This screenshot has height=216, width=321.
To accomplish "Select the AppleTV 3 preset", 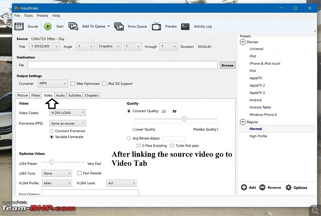I will (257, 93).
